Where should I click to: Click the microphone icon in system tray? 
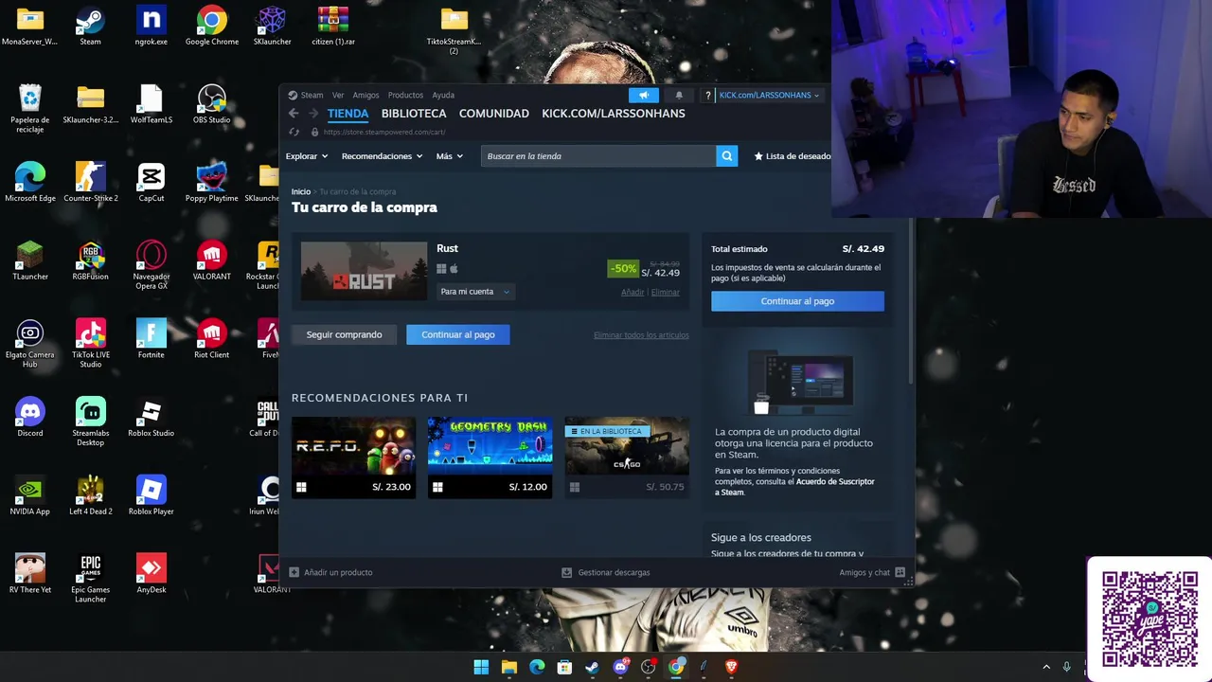coord(1066,667)
